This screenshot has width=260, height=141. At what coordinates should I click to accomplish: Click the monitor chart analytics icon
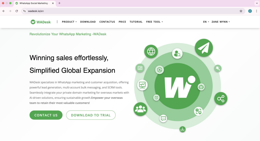pos(142,85)
